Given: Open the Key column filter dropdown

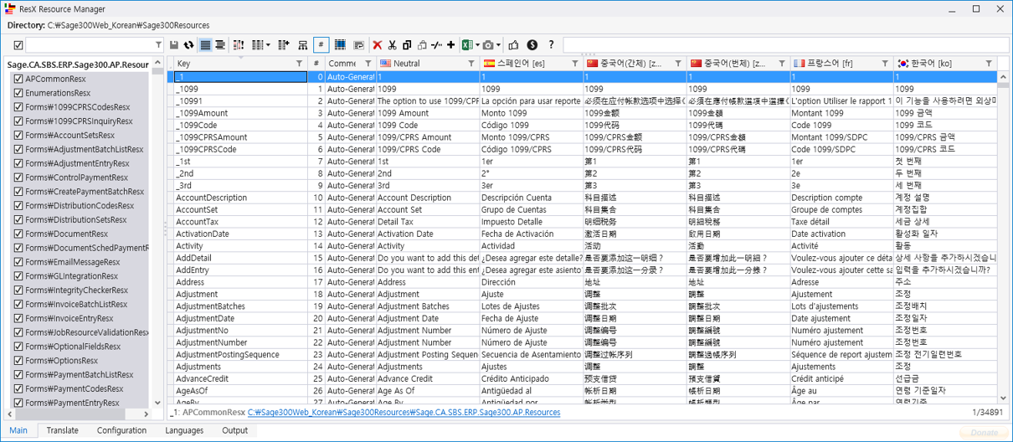Looking at the screenshot, I should 299,64.
